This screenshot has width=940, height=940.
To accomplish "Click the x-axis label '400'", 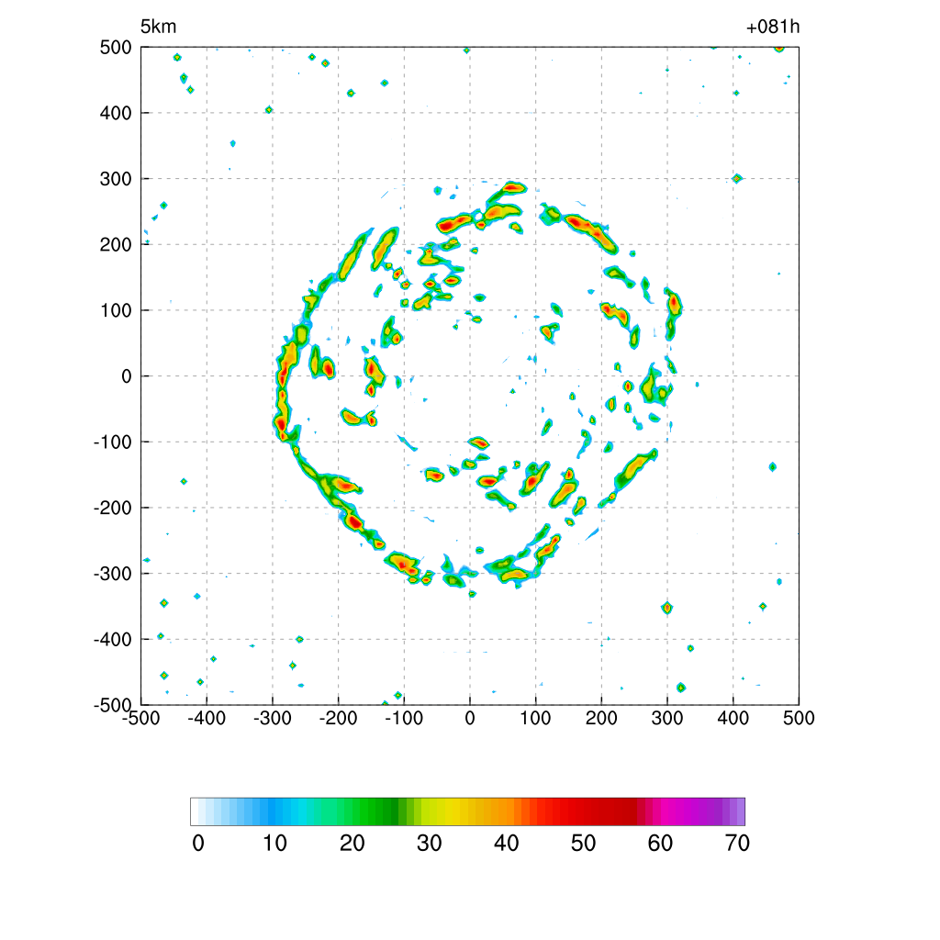I will [733, 718].
